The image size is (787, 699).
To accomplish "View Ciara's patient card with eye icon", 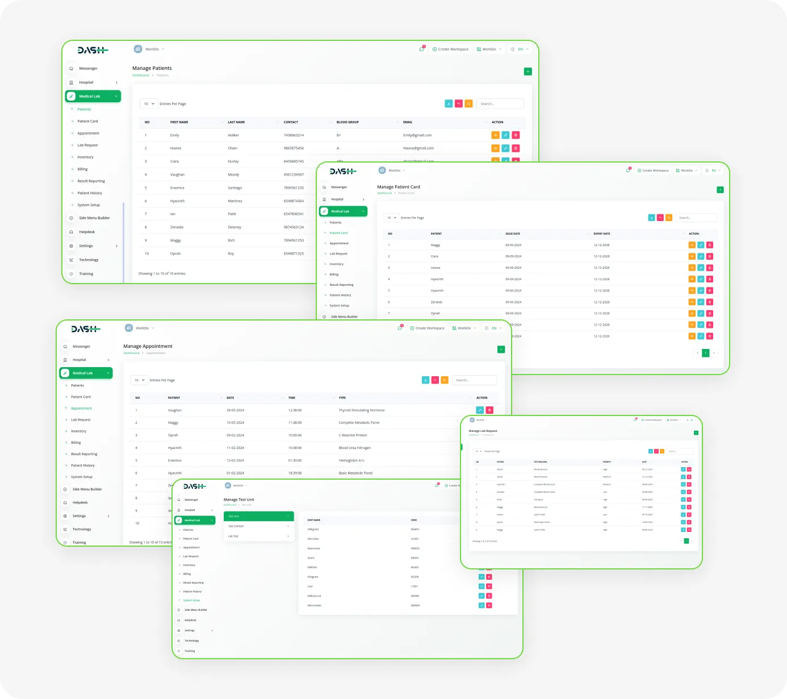I will [692, 256].
